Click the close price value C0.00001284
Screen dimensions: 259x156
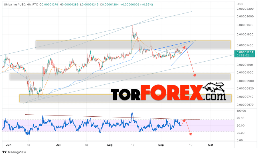109,5
